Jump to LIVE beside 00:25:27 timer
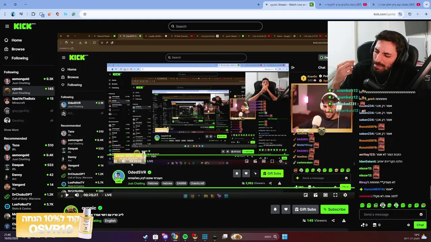 pos(108,195)
